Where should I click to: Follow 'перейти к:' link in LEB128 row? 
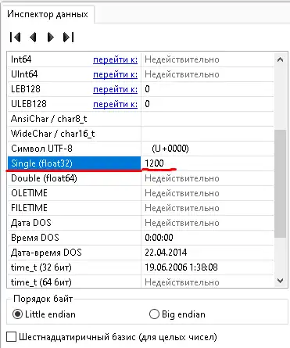click(115, 89)
